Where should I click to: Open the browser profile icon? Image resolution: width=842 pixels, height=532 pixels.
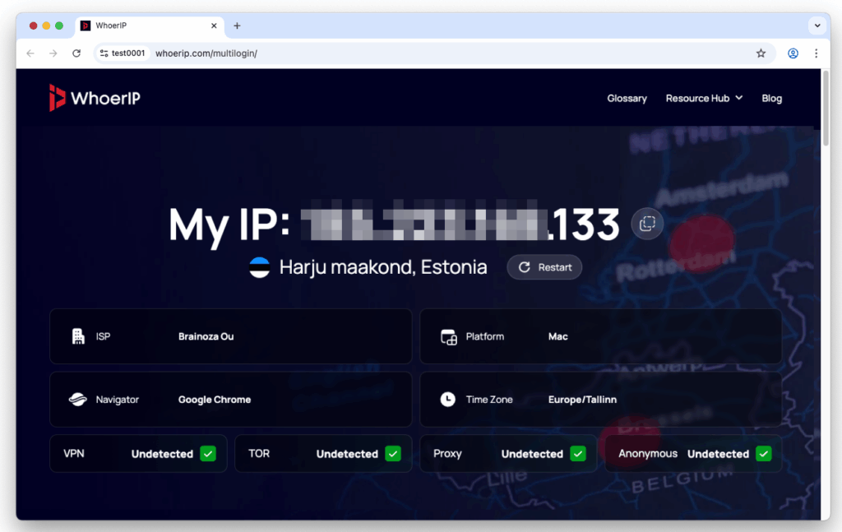coord(793,53)
